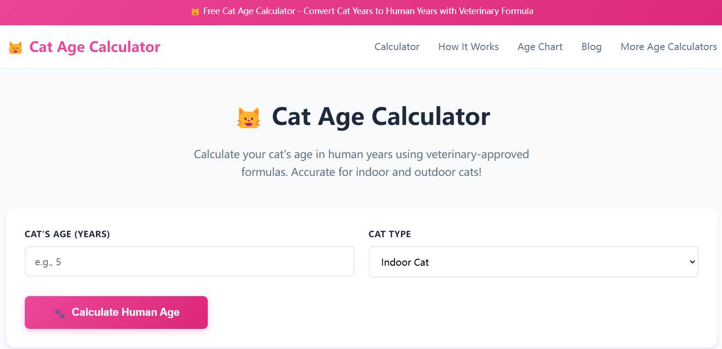Open the Cat Type dropdown showing Indoor Cat

tap(524, 262)
